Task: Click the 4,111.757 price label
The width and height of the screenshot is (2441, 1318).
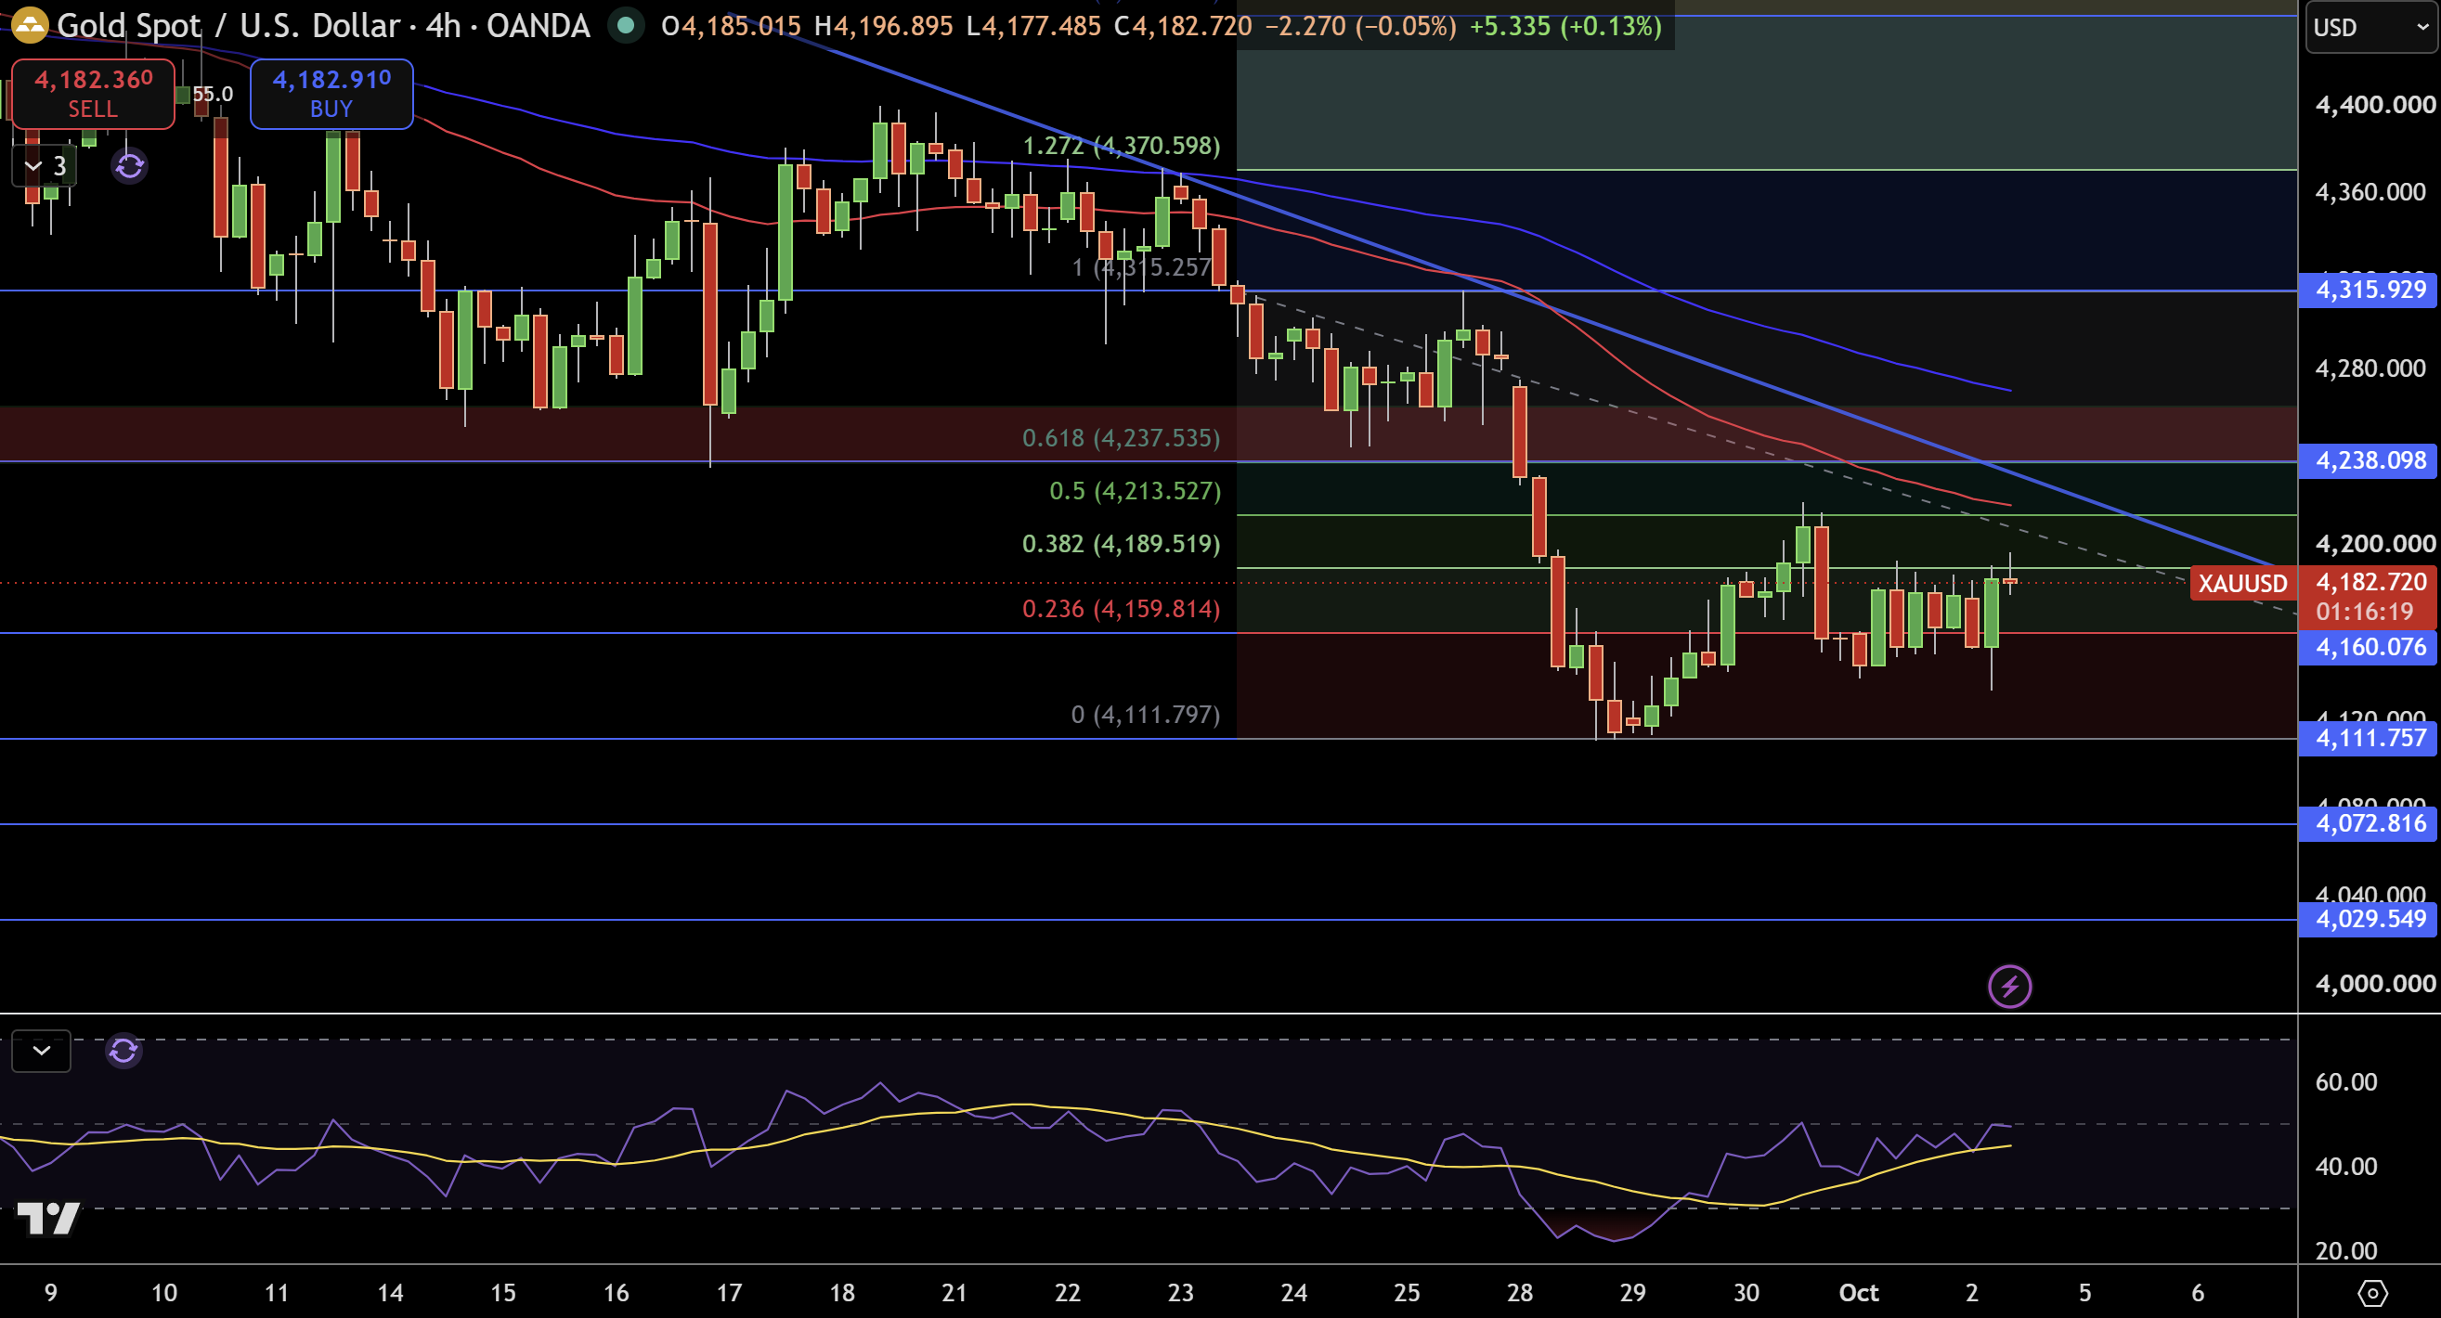Action: [x=2368, y=738]
